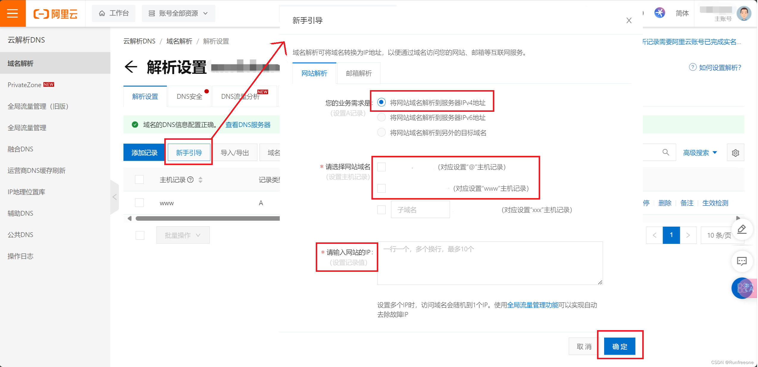
Task: Select IPv6地址 radio option
Action: coord(382,117)
